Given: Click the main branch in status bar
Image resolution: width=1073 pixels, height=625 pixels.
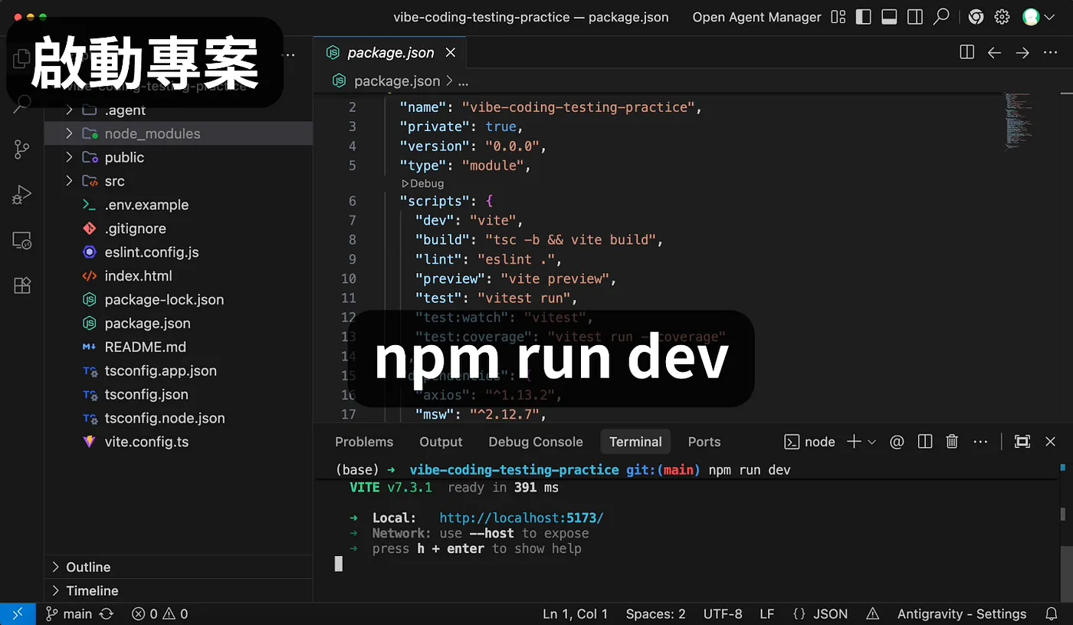Looking at the screenshot, I should [69, 613].
